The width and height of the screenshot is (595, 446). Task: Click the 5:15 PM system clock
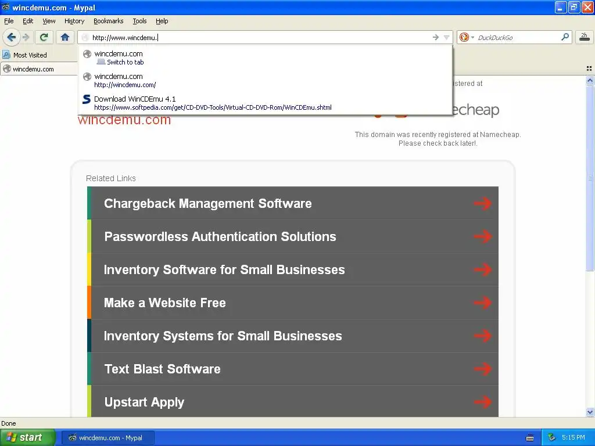click(574, 437)
